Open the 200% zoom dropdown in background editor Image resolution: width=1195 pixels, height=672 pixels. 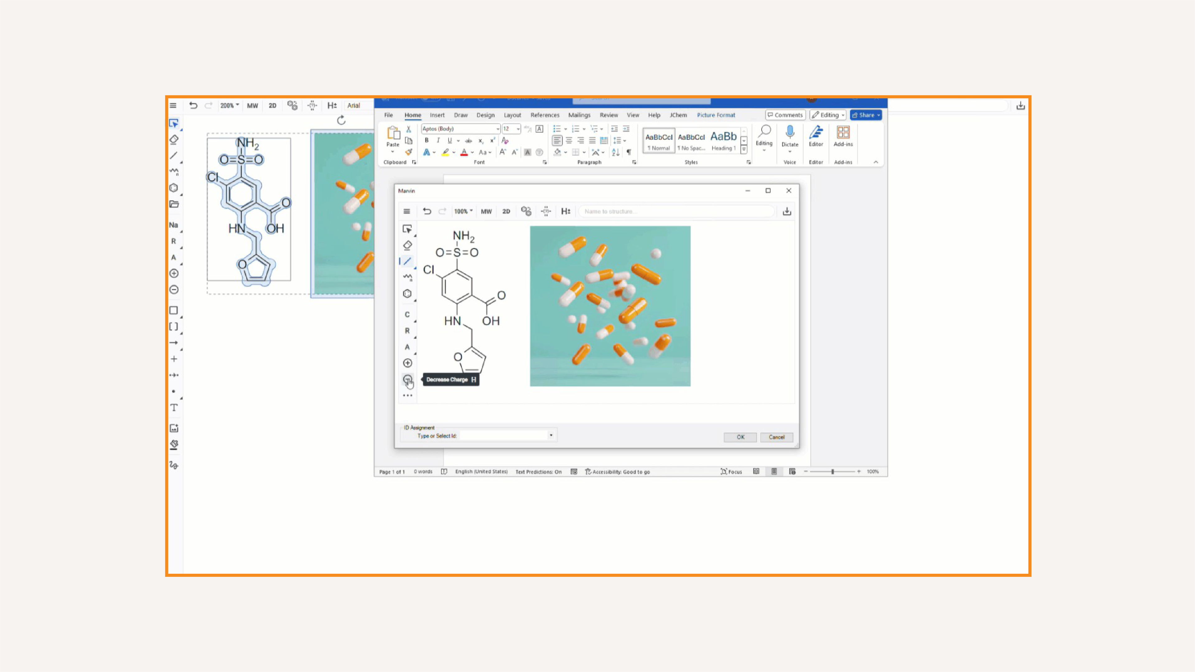tap(229, 105)
